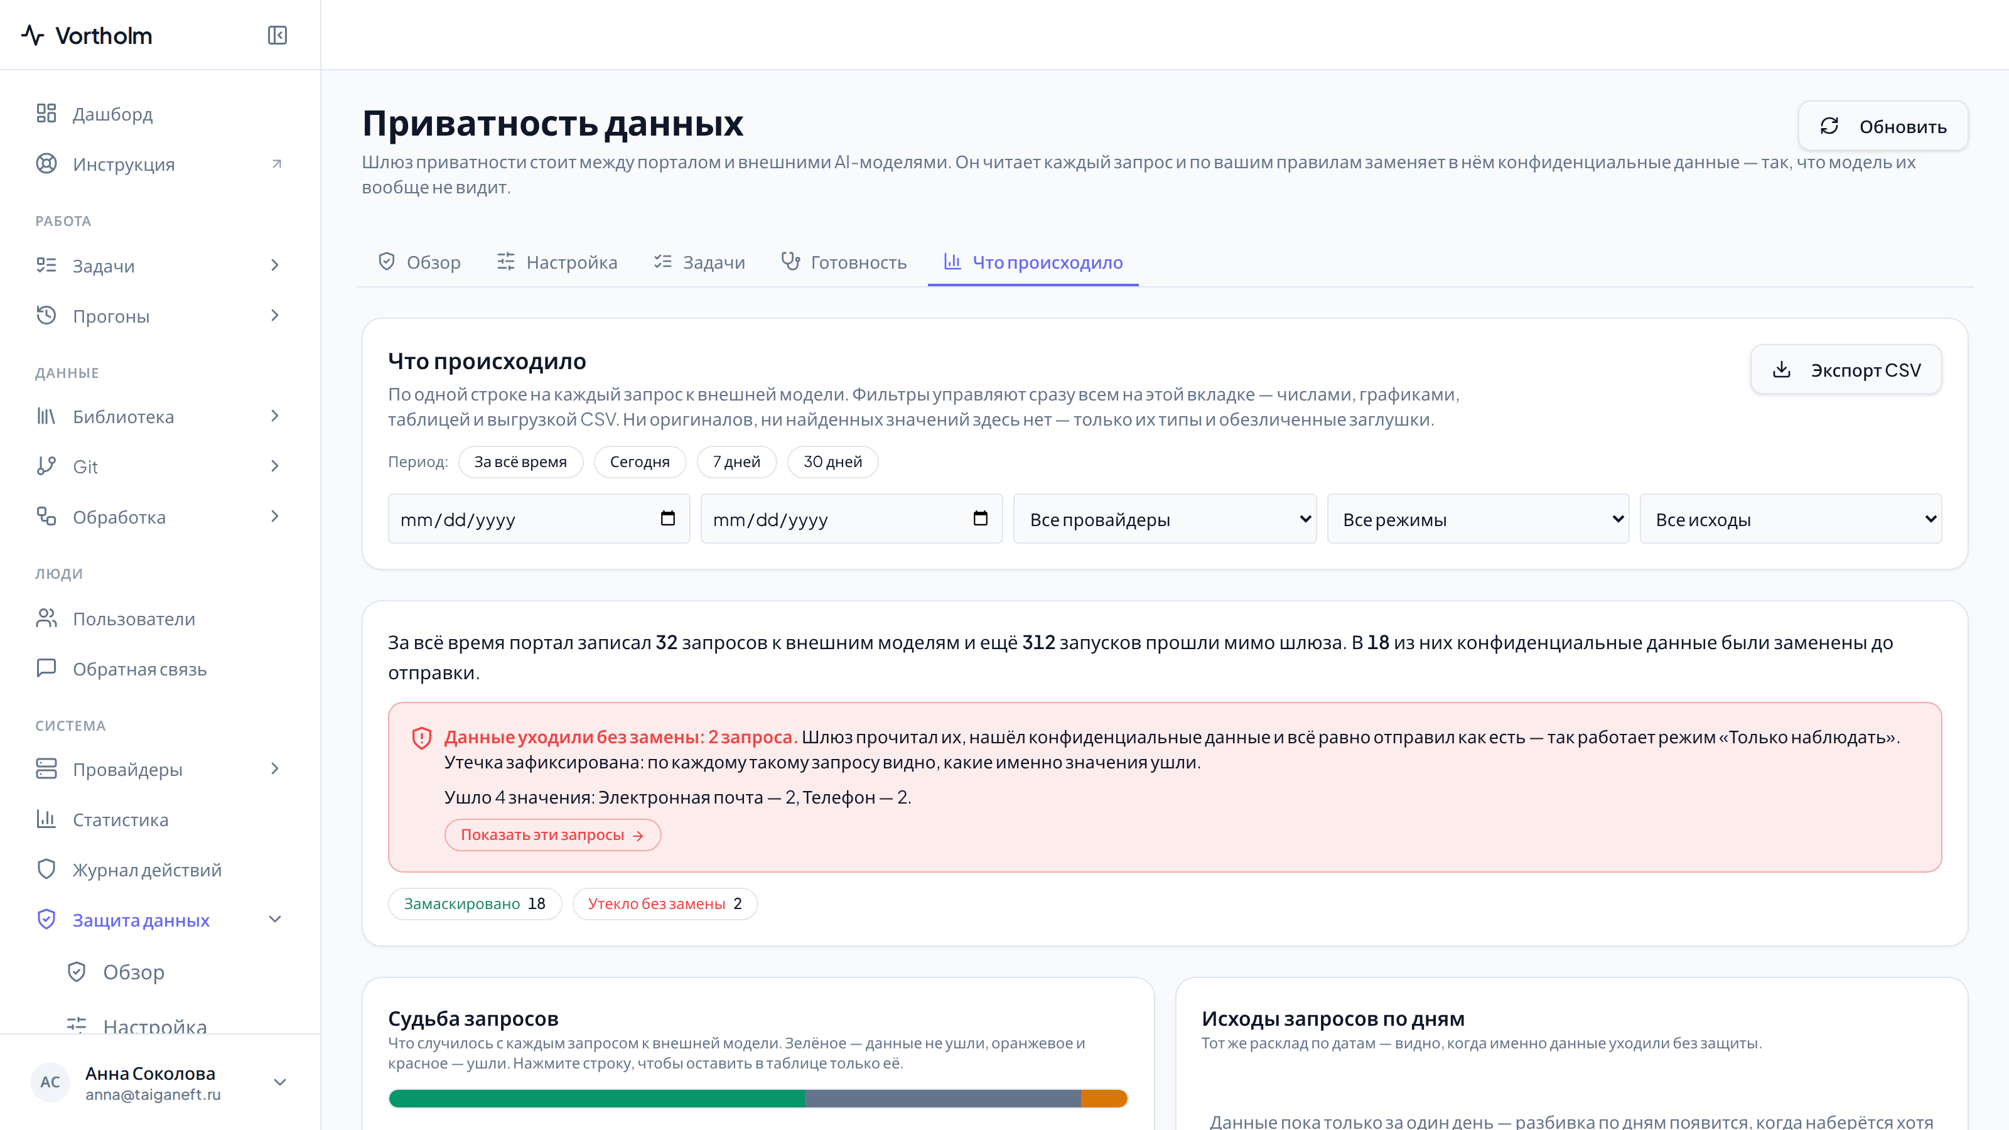Click the green segment of Судьба запросов bar
2009x1130 pixels.
click(x=596, y=1099)
